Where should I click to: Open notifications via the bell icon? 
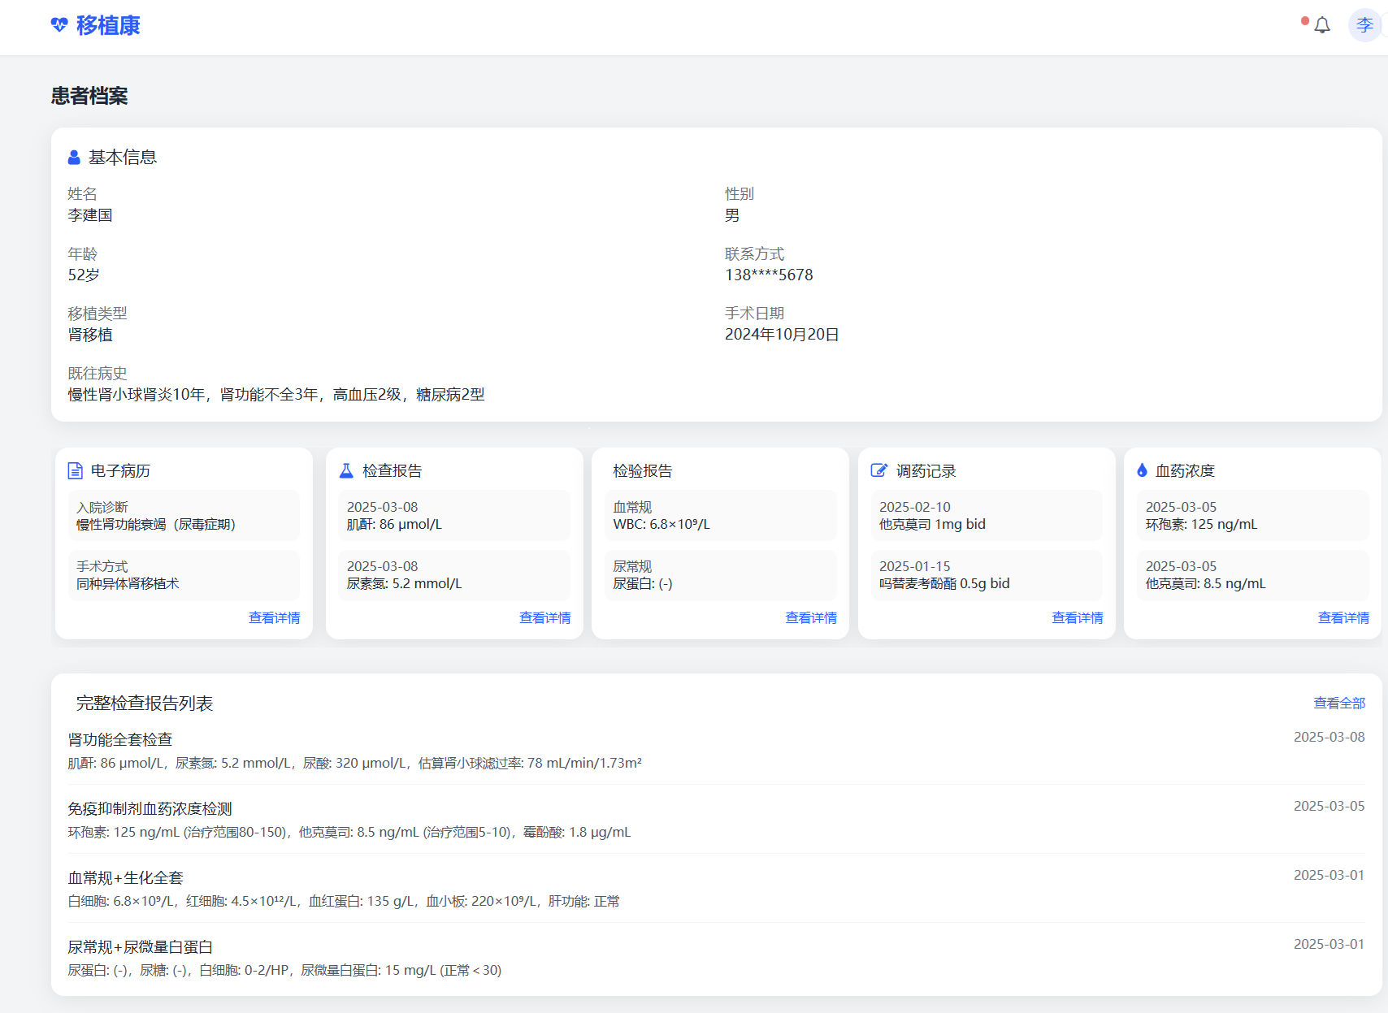(1322, 25)
